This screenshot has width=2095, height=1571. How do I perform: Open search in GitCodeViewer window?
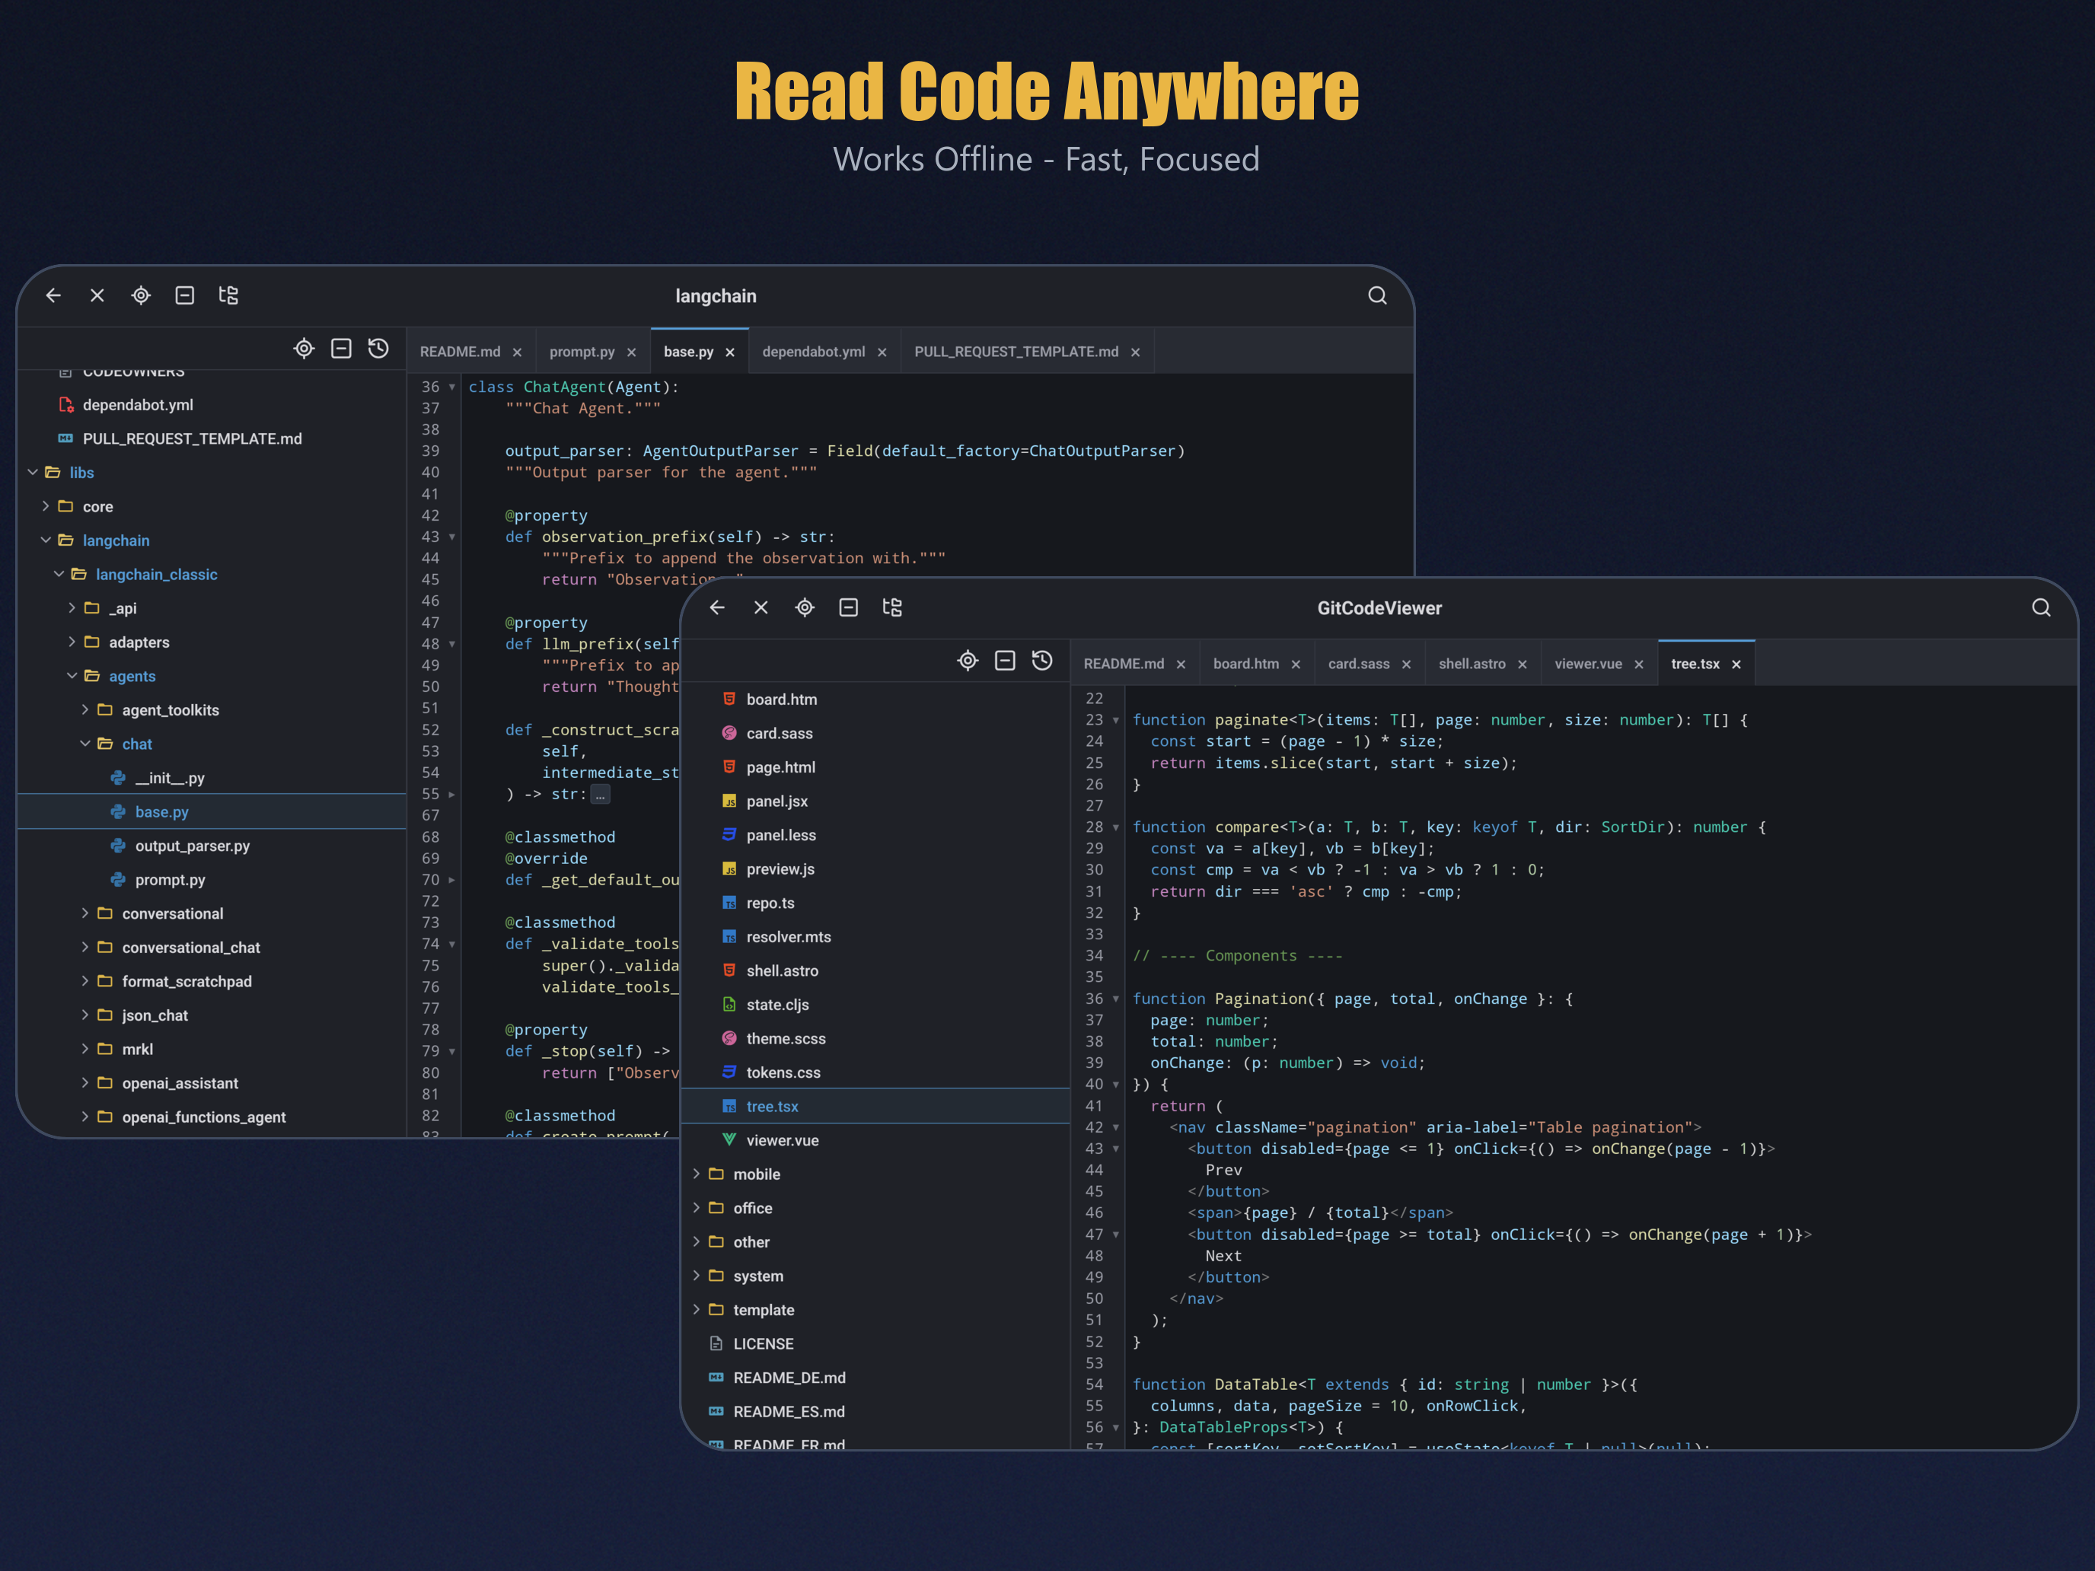(2041, 607)
